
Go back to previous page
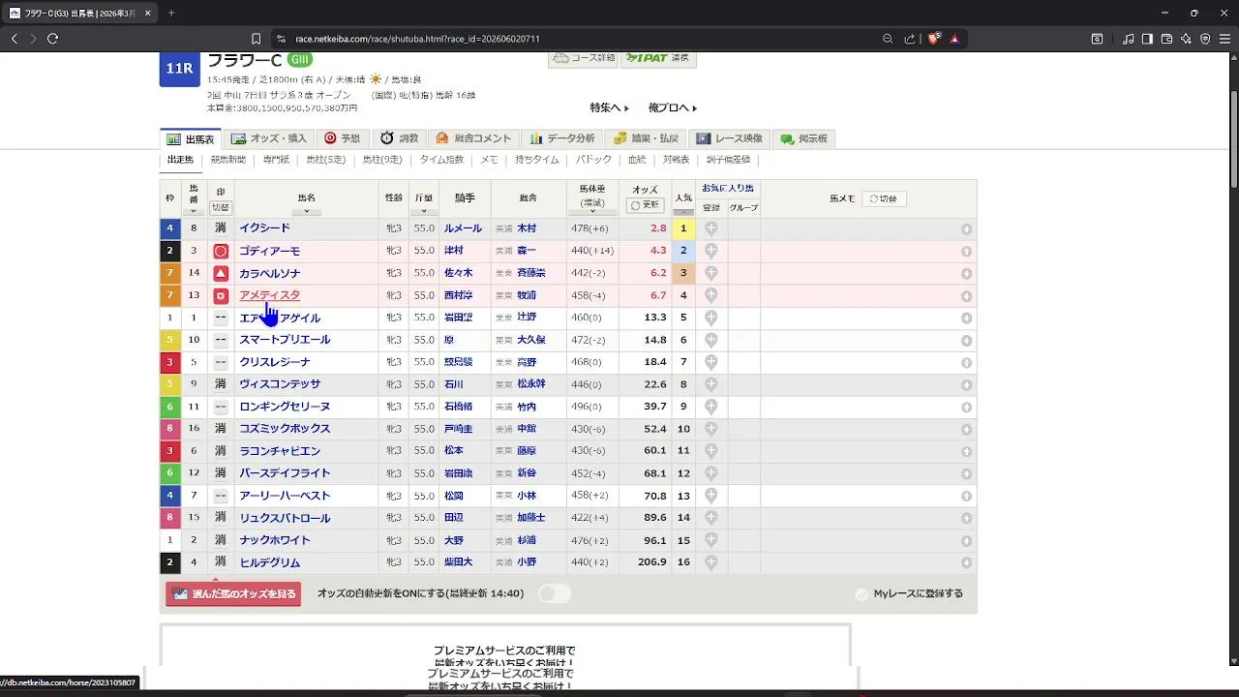coord(14,39)
